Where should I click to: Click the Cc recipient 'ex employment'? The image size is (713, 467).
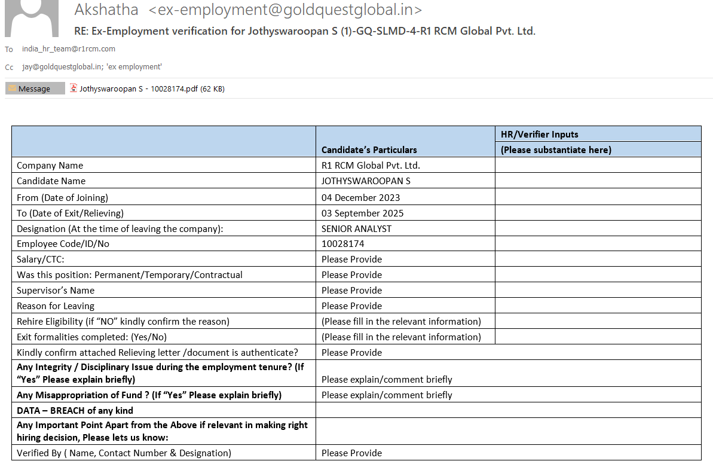pos(134,66)
